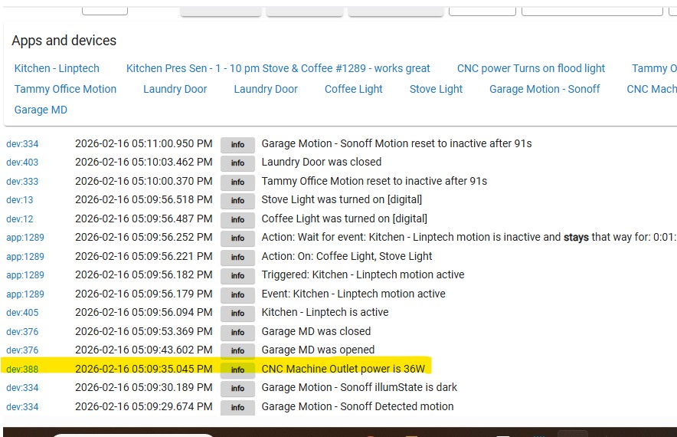Open device link dev:13
Viewport: 677px width, 437px height.
[x=20, y=200]
